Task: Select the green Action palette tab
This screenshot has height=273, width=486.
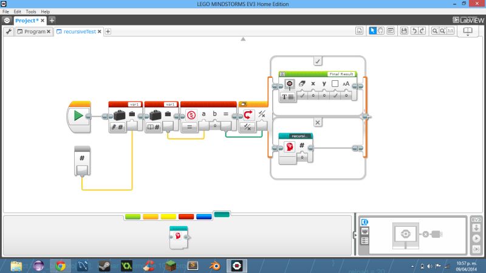Action: (x=132, y=216)
